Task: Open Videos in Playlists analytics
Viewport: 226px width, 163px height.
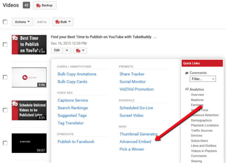Action: [x=204, y=151]
